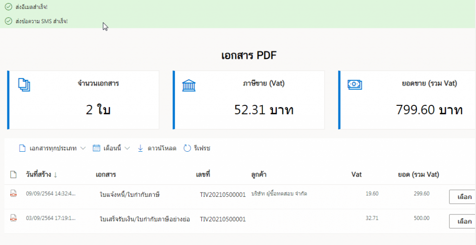Click the total value 299.60
Screen dimensions: 476x245
point(421,193)
